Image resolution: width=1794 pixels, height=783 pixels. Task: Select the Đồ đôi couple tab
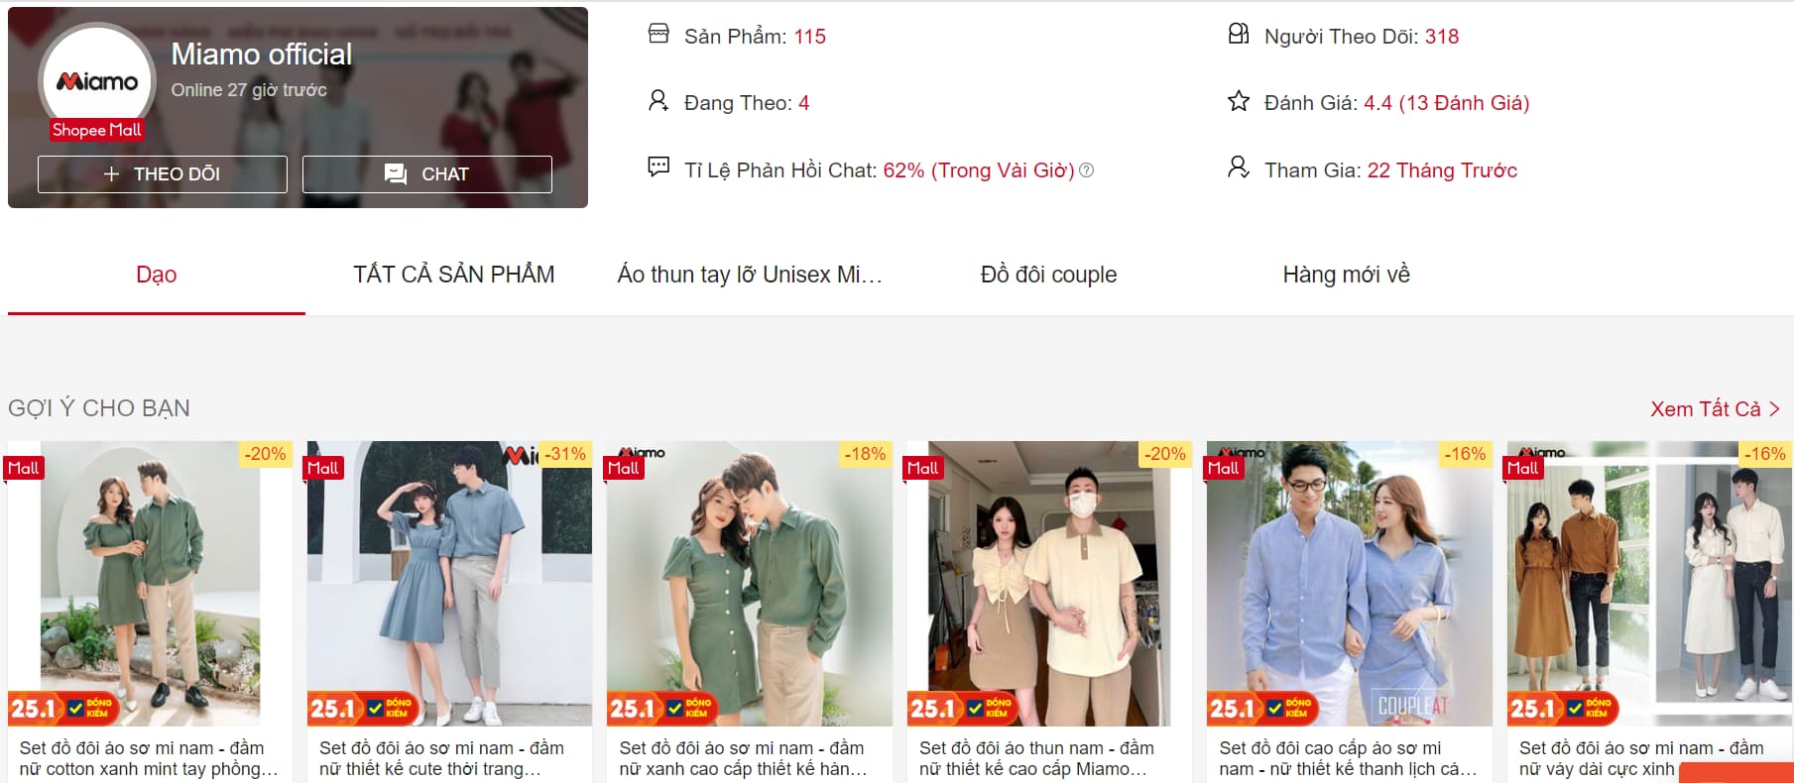pyautogui.click(x=1049, y=275)
